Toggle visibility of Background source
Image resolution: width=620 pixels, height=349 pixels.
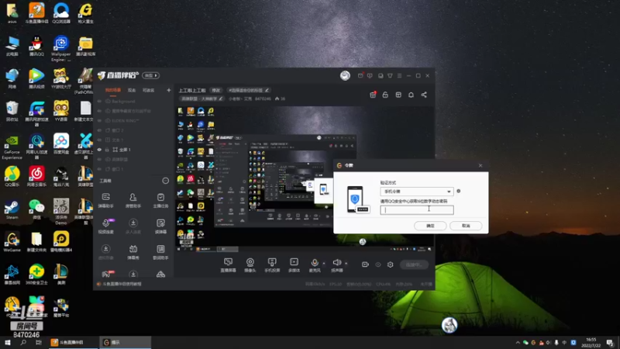pos(100,102)
